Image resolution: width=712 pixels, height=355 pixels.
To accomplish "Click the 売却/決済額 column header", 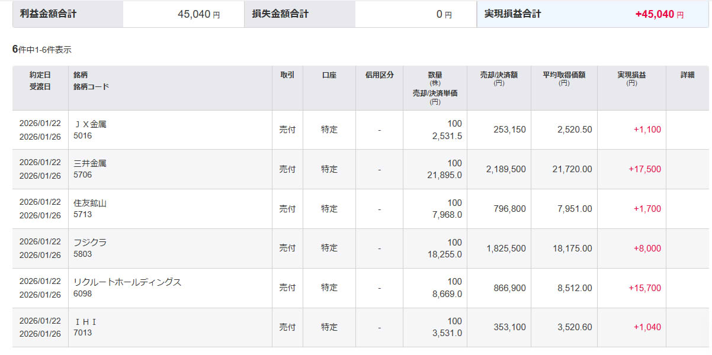I will [499, 75].
